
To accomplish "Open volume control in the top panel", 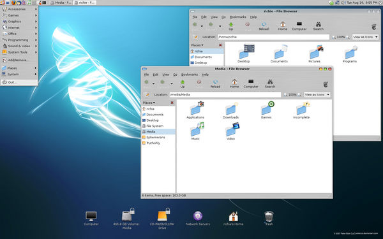I will (343, 3).
